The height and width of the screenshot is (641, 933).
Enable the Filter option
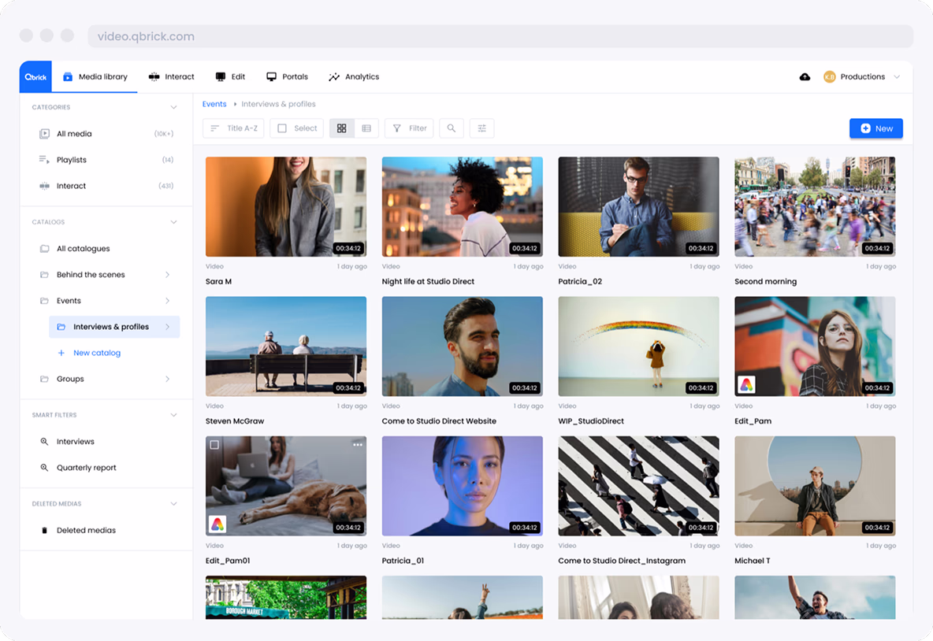(409, 128)
